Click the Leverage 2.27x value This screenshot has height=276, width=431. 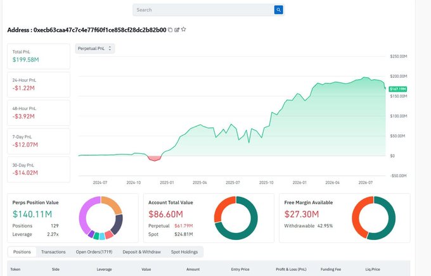(53, 234)
